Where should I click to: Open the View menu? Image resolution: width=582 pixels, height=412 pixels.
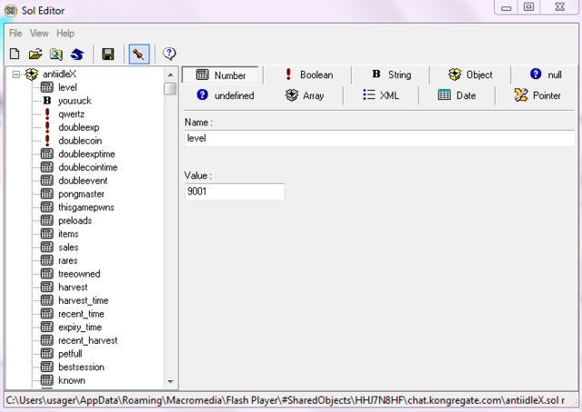point(39,33)
